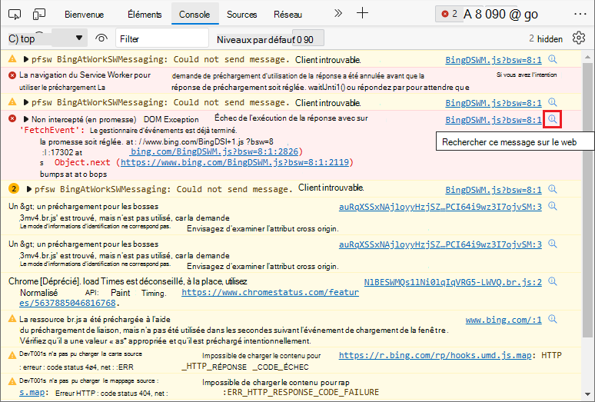595x402 pixels.
Task: Expand first pfsw BingAtWorkSWMessaging warning
Action: (26, 59)
